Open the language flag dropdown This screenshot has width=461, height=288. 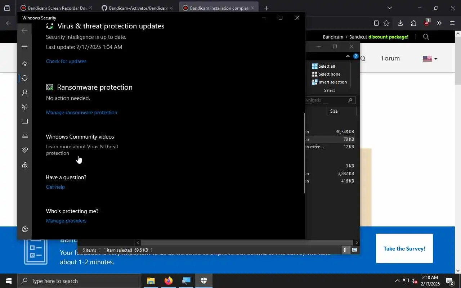click(430, 59)
